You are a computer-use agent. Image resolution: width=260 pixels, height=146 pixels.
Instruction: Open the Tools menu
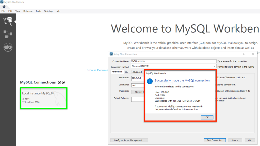pos(38,11)
